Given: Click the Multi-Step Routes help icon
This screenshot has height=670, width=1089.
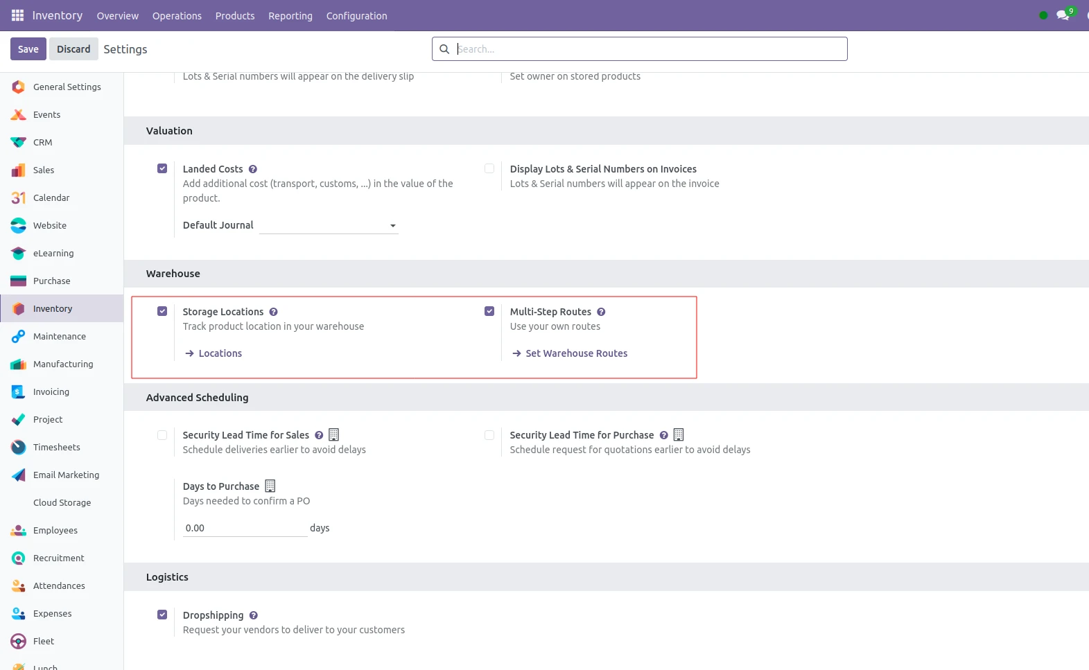Looking at the screenshot, I should [601, 312].
